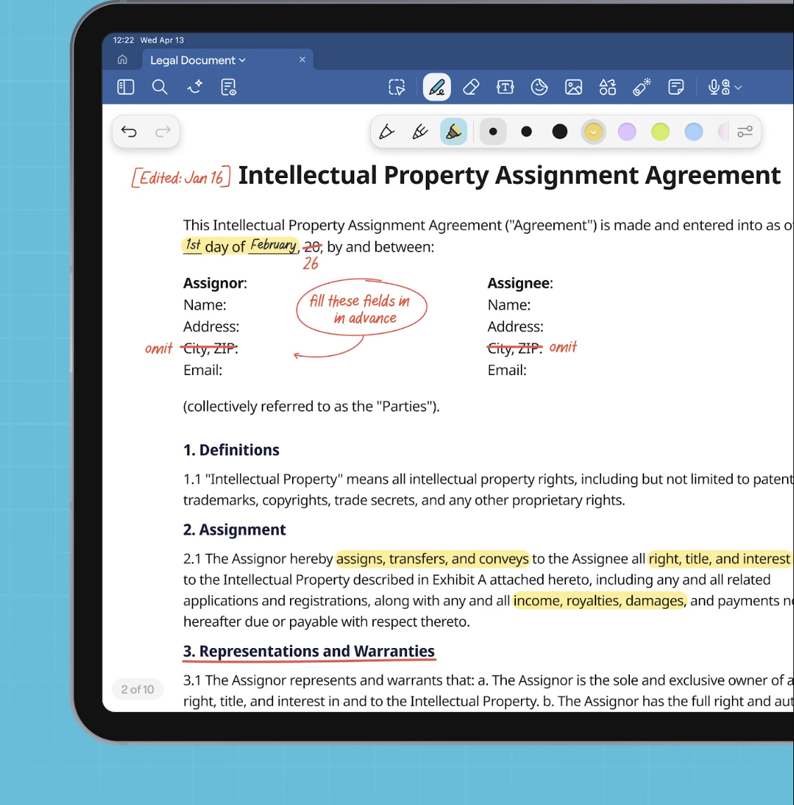Tap the highlighted 'income, royalties, damages' text
The height and width of the screenshot is (805, 794).
pyautogui.click(x=599, y=601)
